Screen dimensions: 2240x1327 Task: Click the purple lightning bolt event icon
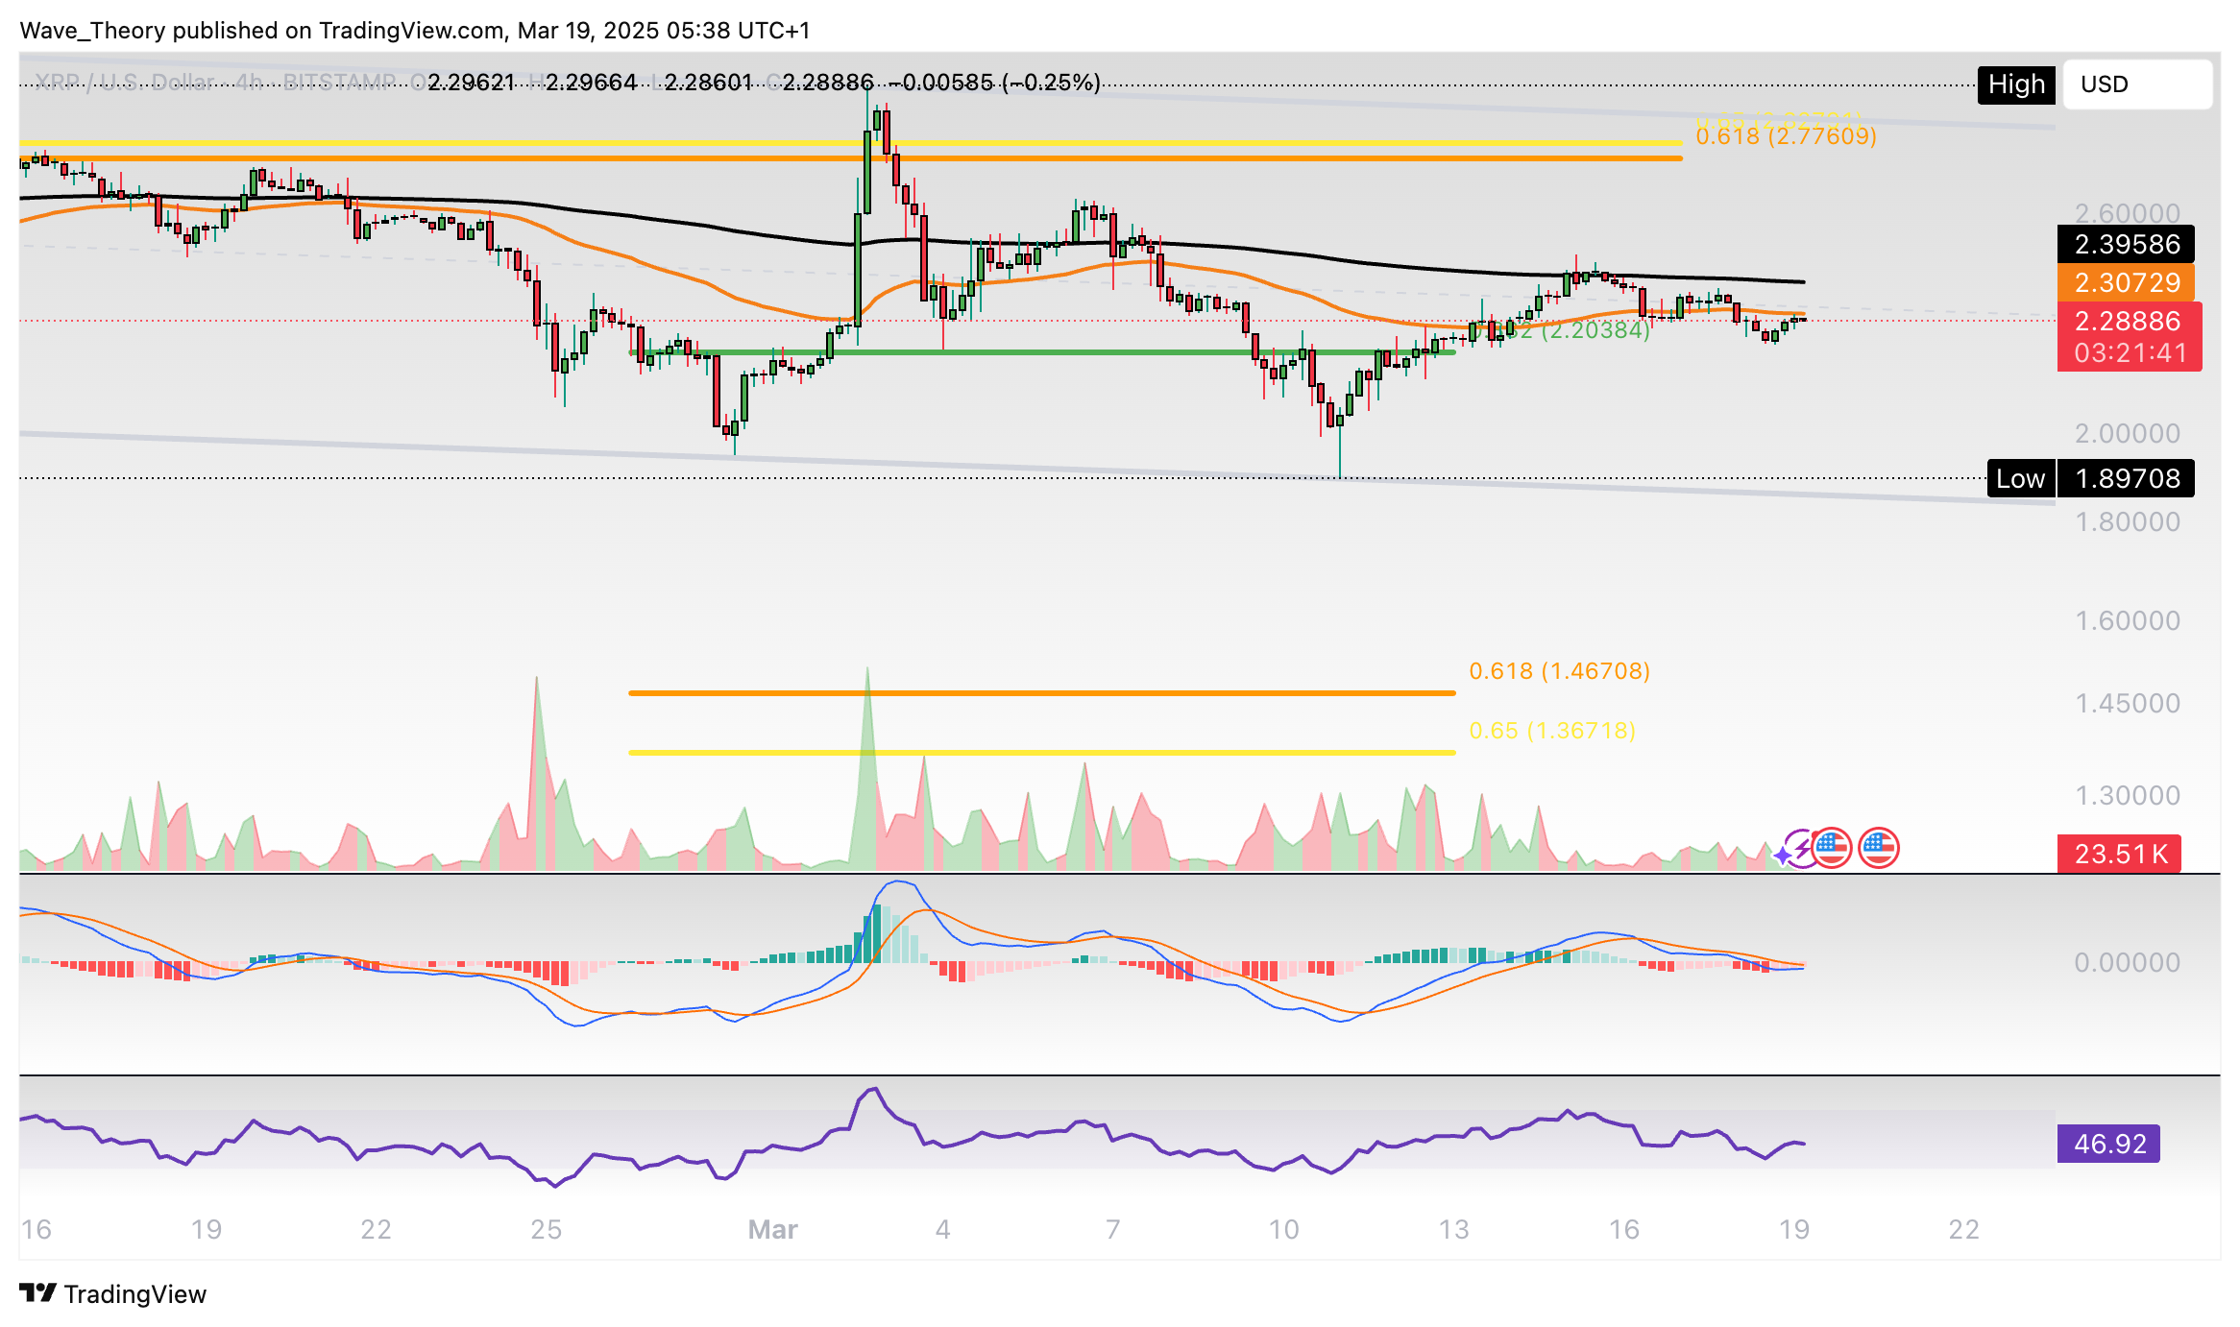click(x=1803, y=848)
